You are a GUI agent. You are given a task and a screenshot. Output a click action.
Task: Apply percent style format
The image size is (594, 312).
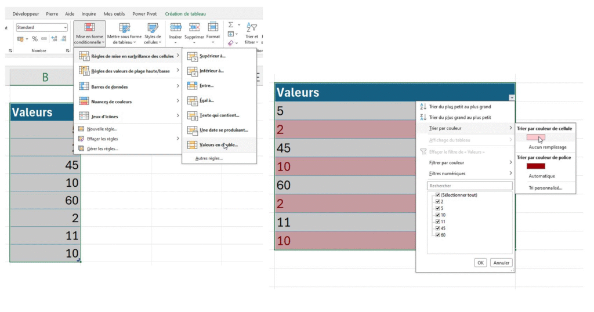(x=35, y=39)
